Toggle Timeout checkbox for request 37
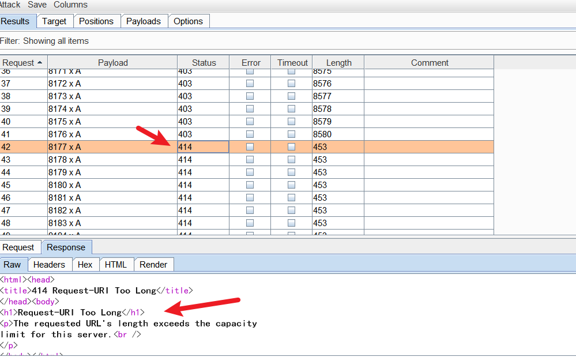The width and height of the screenshot is (576, 357). (291, 84)
